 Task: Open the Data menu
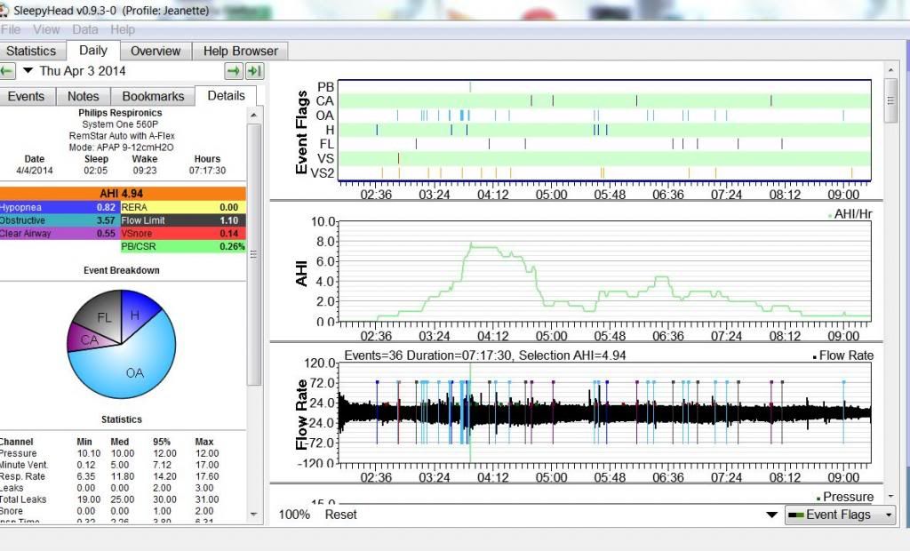[85, 29]
